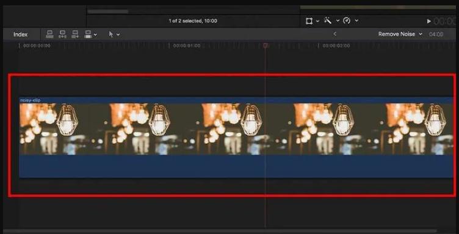This screenshot has height=234, width=459.
Task: Click the noisy-clip name label
Action: coord(30,100)
